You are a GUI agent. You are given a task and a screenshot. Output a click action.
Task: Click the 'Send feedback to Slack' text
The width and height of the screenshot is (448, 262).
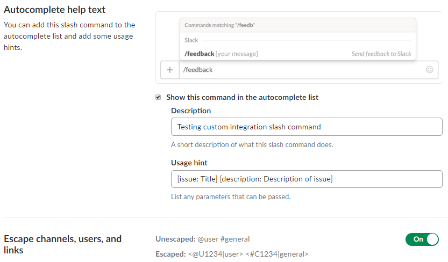pyautogui.click(x=381, y=54)
